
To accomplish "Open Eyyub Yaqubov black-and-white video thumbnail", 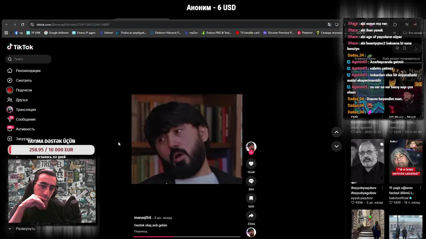I will coord(367,161).
